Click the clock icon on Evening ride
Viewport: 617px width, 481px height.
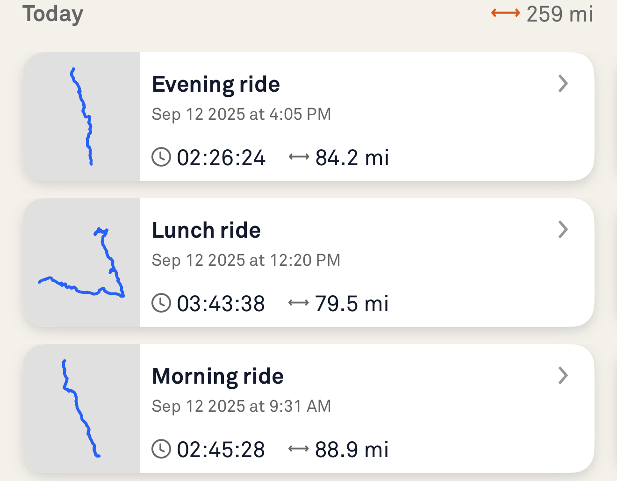coord(161,157)
